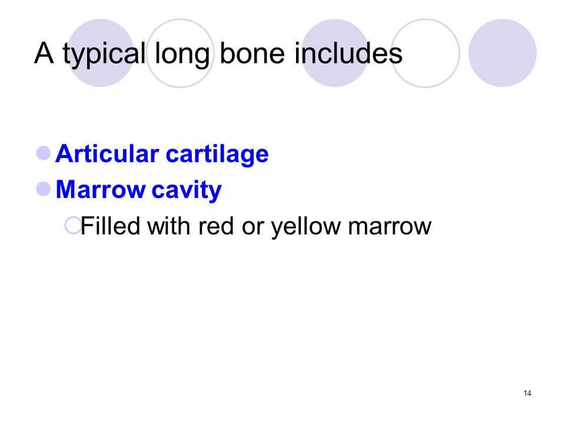The width and height of the screenshot is (565, 423).
Task: Click the word 'Articular' in the first bullet
Action: point(107,153)
